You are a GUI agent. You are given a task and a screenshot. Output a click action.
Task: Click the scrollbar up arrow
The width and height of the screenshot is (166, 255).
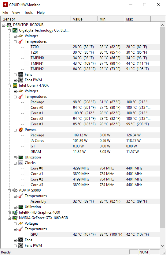pyautogui.click(x=162, y=25)
